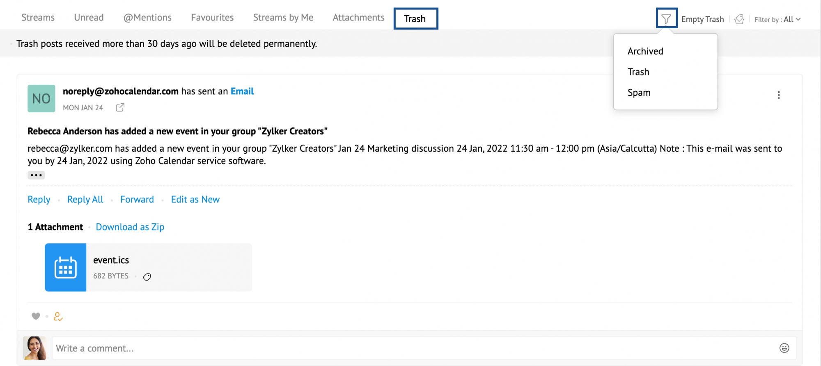Screen dimensions: 821x366
Task: Click the invite user icon below post
Action: pyautogui.click(x=58, y=316)
